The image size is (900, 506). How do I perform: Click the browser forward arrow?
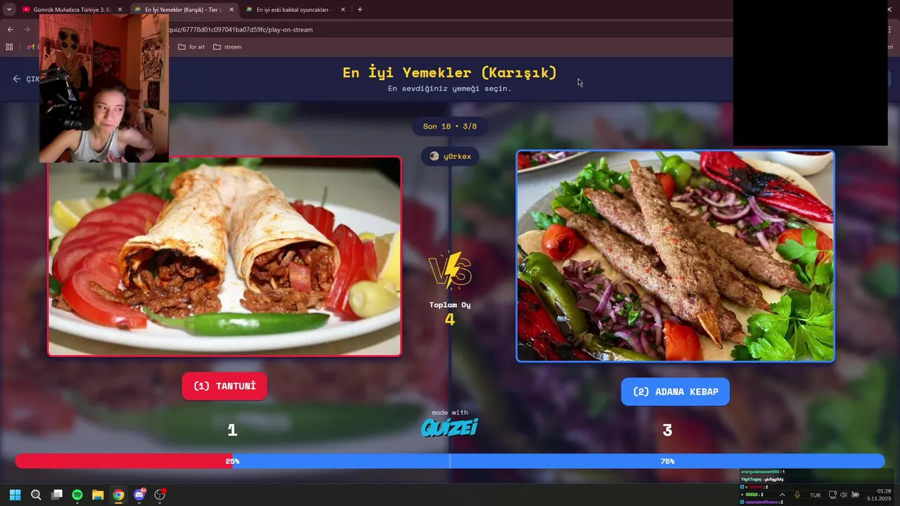pyautogui.click(x=27, y=30)
